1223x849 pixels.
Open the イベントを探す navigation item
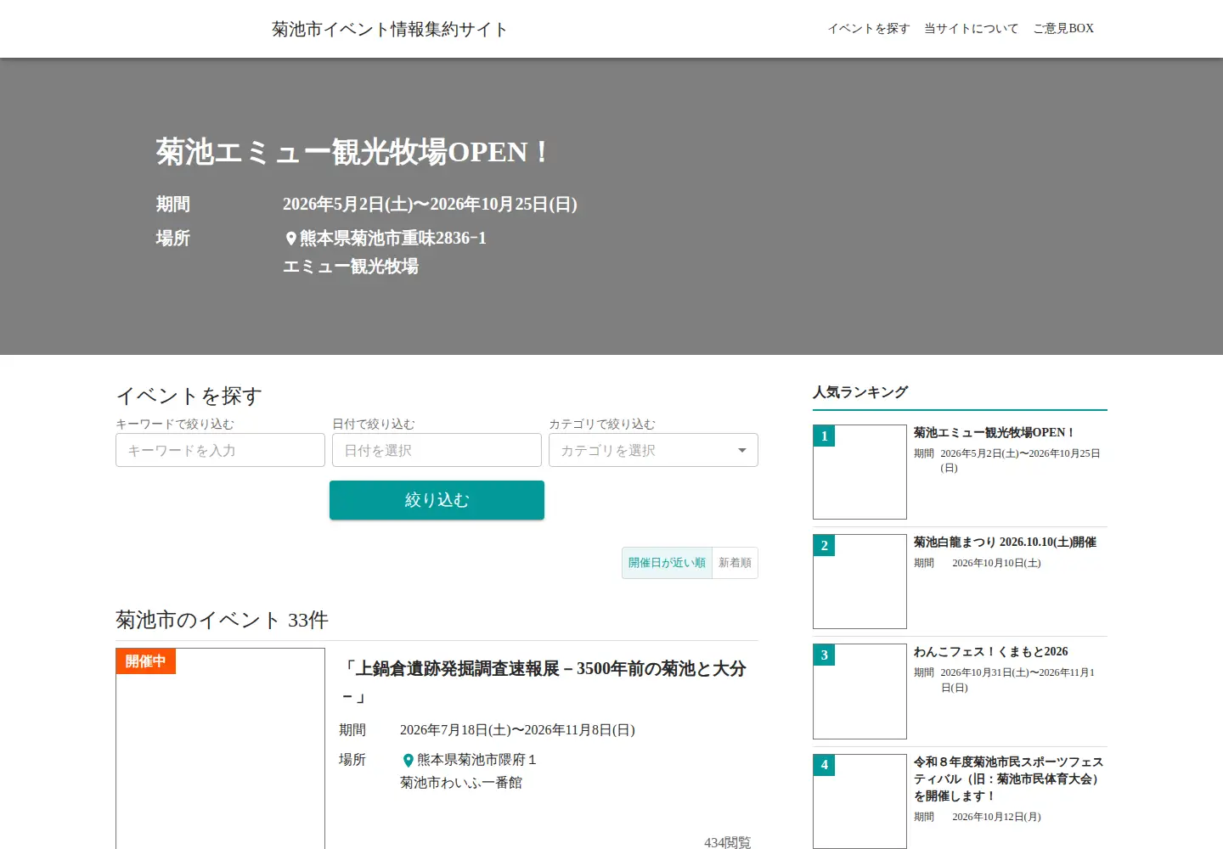(x=869, y=29)
